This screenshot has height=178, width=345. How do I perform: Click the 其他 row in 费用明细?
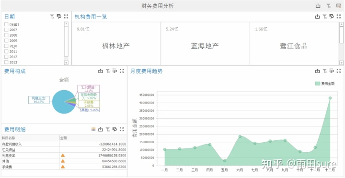point(64,161)
